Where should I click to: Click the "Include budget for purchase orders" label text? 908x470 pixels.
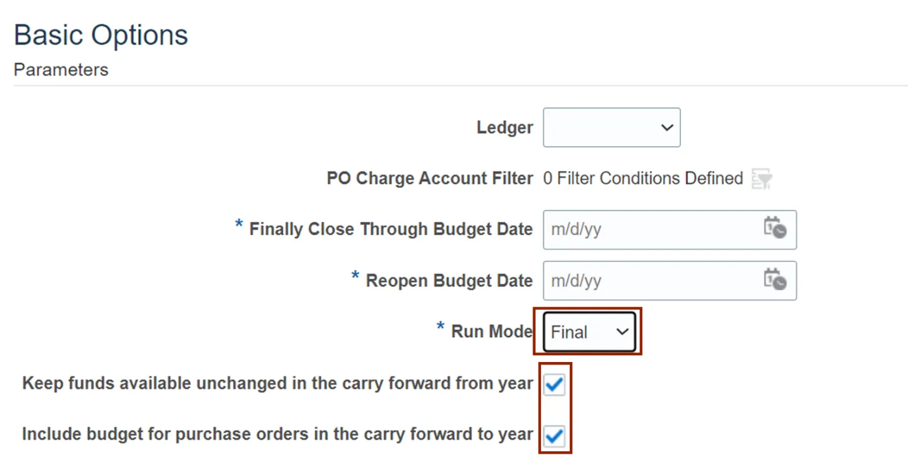pos(277,434)
